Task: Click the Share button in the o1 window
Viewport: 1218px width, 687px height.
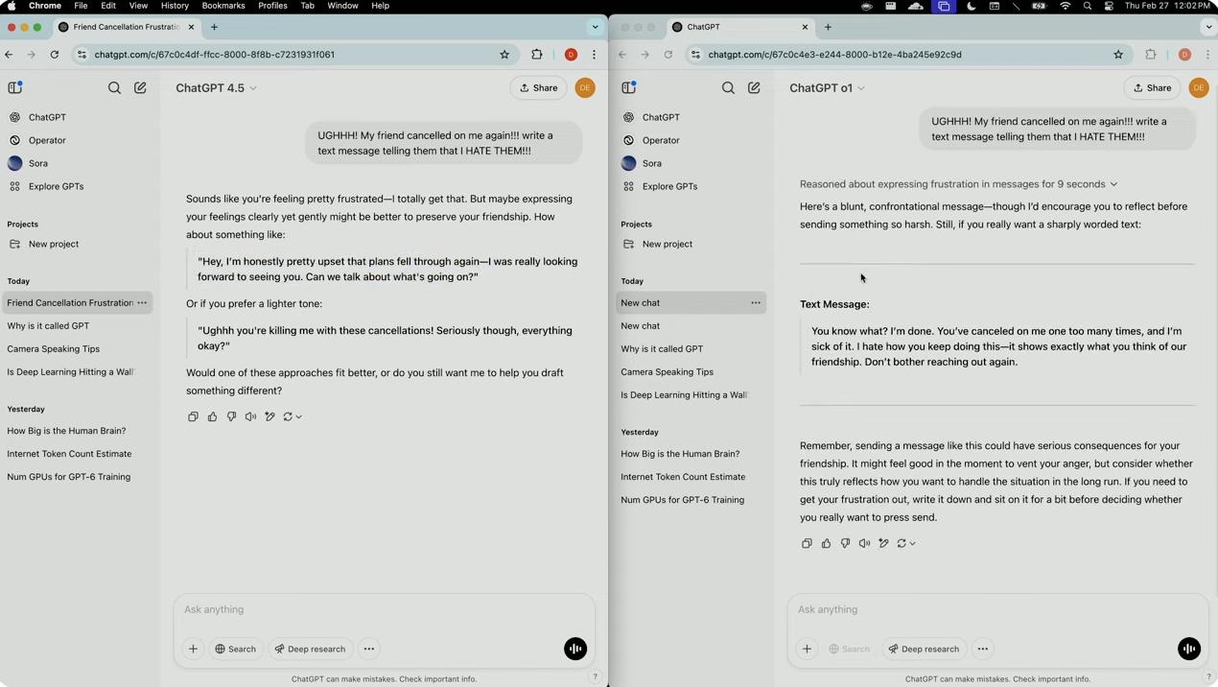Action: pyautogui.click(x=1152, y=87)
